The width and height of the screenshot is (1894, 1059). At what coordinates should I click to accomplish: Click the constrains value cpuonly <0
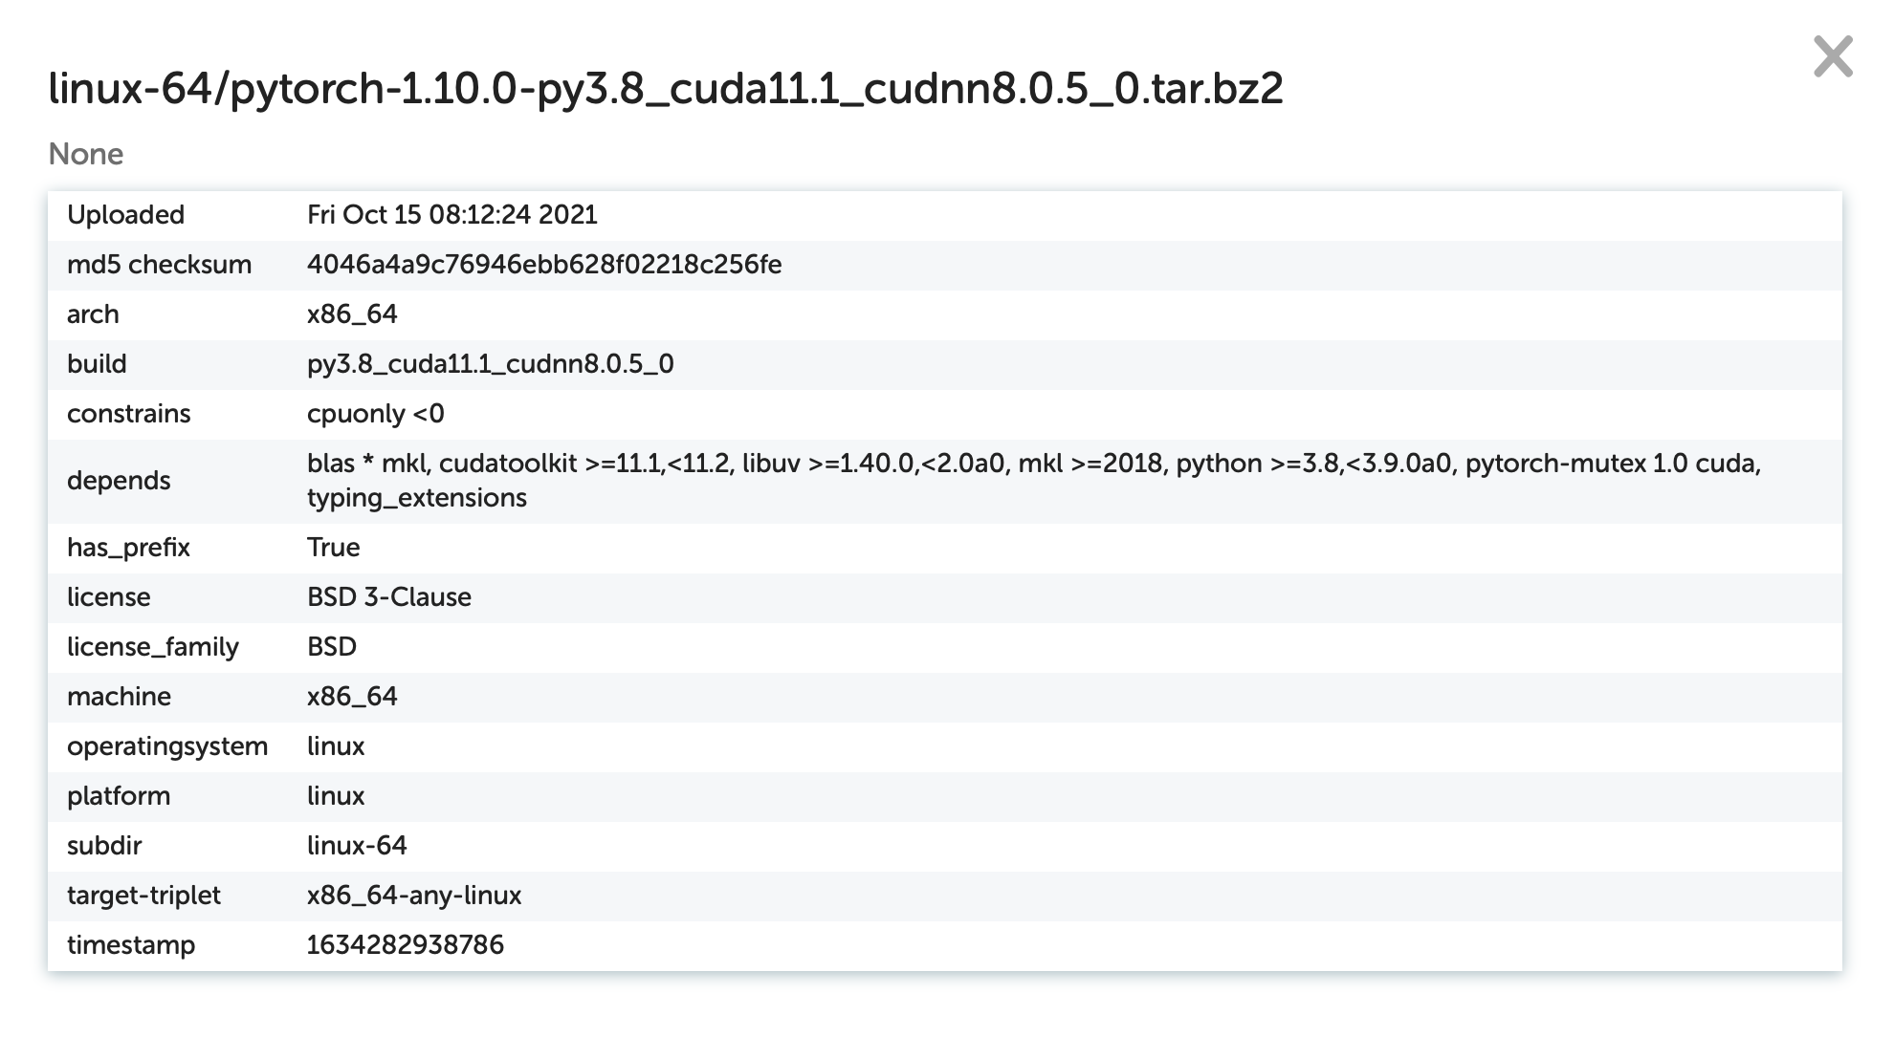point(376,414)
